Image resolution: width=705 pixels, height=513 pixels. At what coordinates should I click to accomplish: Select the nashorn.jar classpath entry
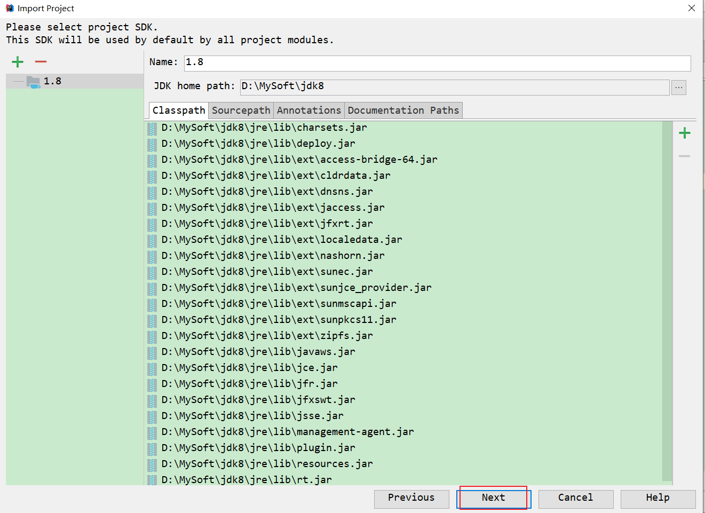click(273, 256)
